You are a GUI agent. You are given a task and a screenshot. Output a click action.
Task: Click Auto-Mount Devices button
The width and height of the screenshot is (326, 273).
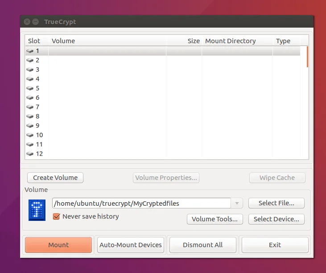(131, 245)
